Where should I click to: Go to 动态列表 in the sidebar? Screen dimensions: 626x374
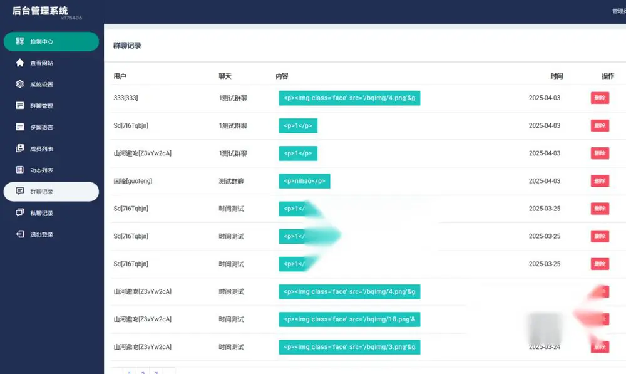tap(51, 170)
